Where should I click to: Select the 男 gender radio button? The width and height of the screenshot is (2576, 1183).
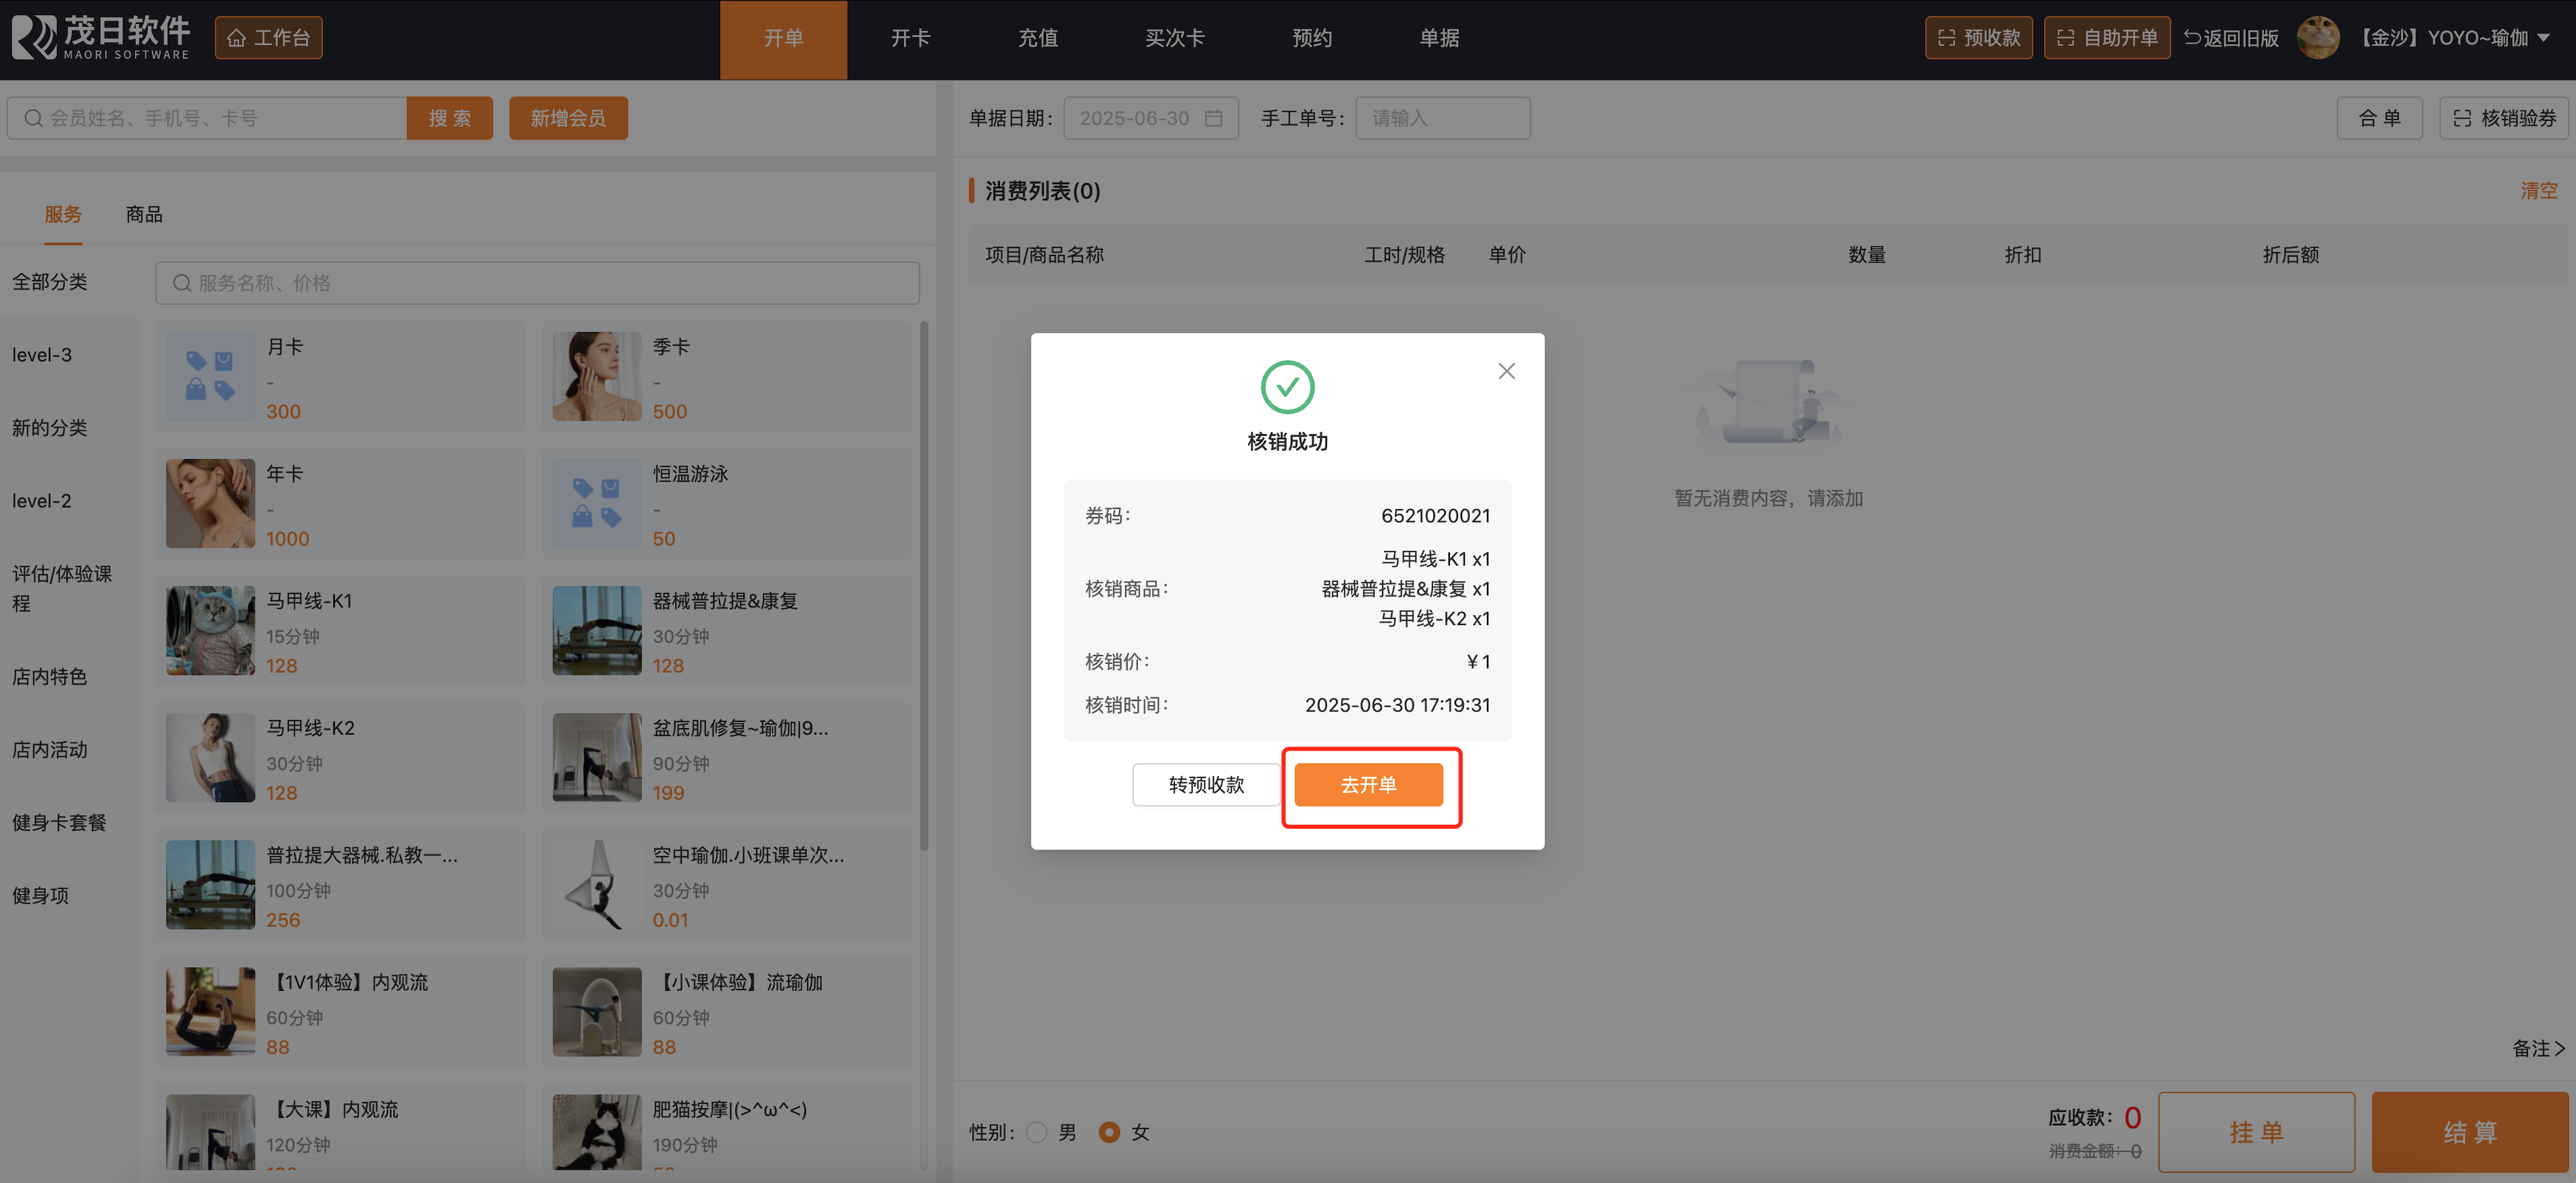(1037, 1132)
